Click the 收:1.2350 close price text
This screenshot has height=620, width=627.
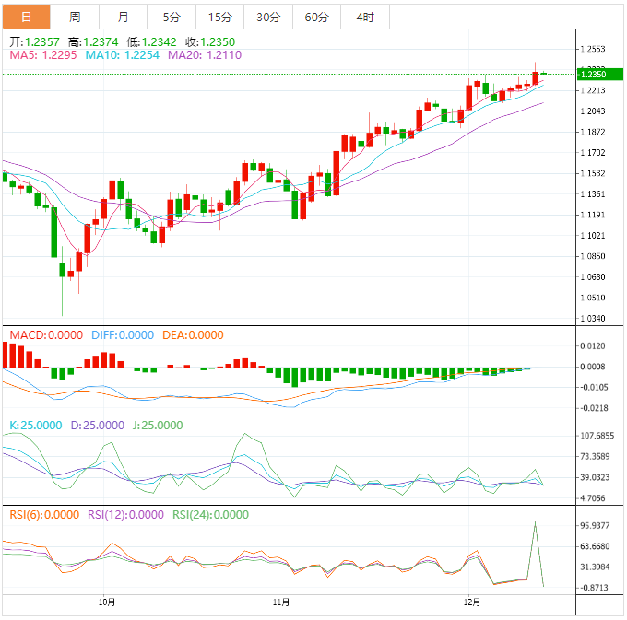pos(210,42)
